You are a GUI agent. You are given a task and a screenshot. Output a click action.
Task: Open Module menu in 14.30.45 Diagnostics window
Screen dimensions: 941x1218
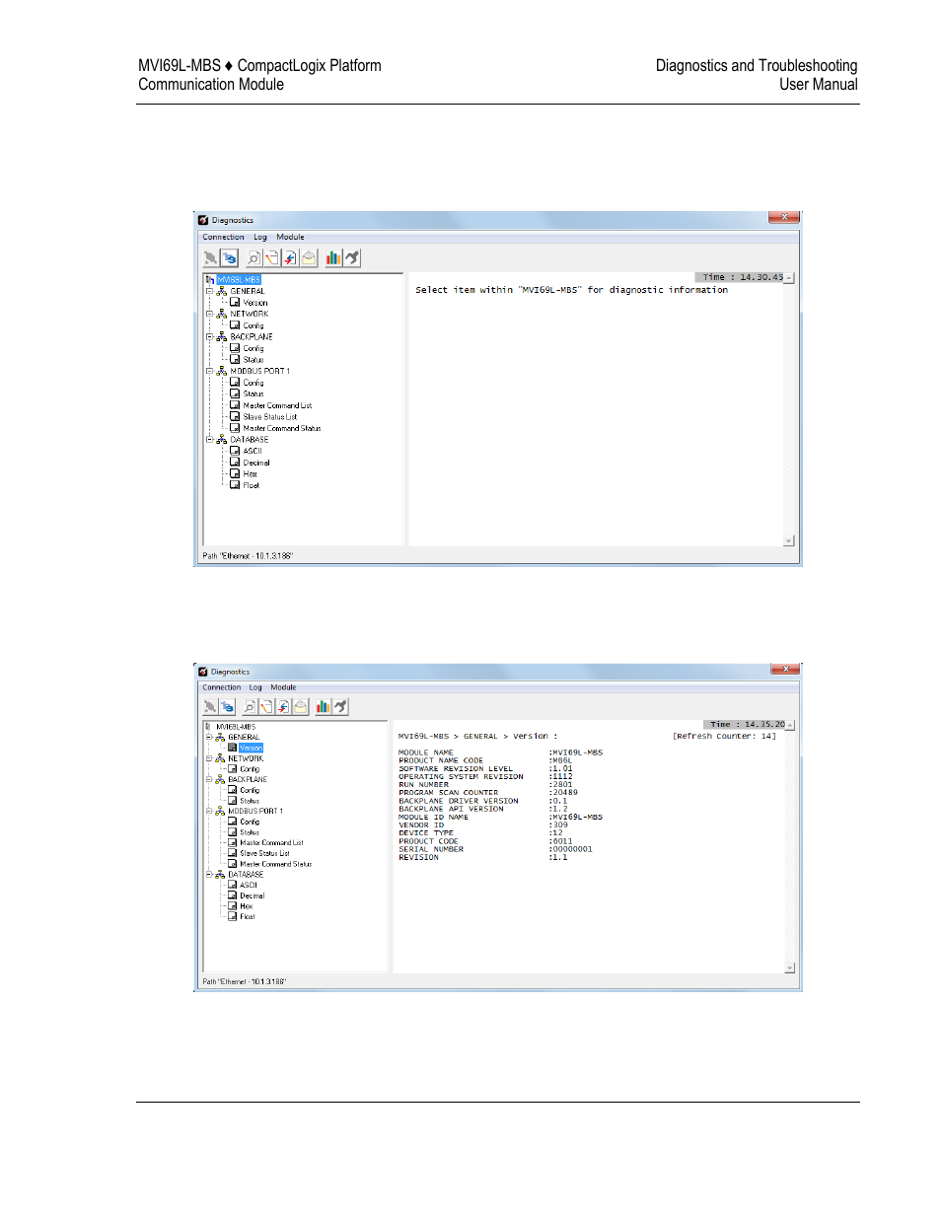[290, 237]
